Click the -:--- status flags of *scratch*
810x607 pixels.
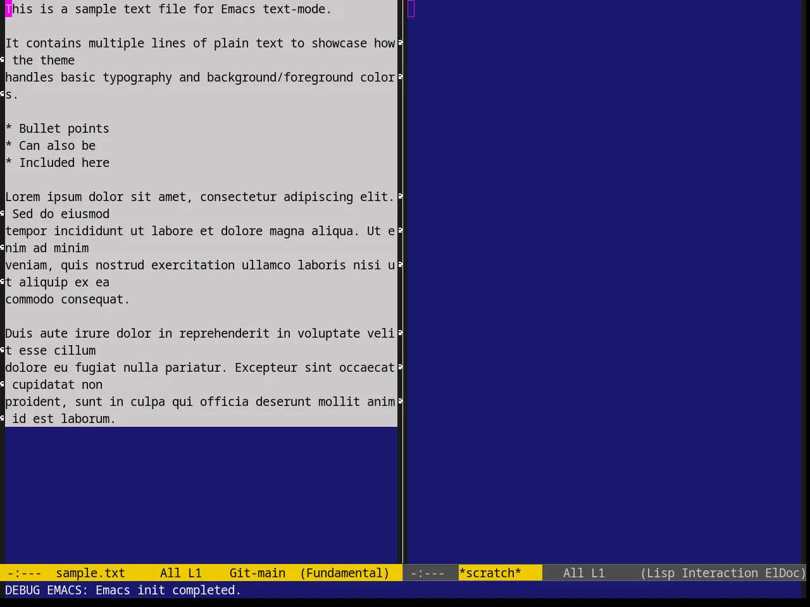point(427,573)
